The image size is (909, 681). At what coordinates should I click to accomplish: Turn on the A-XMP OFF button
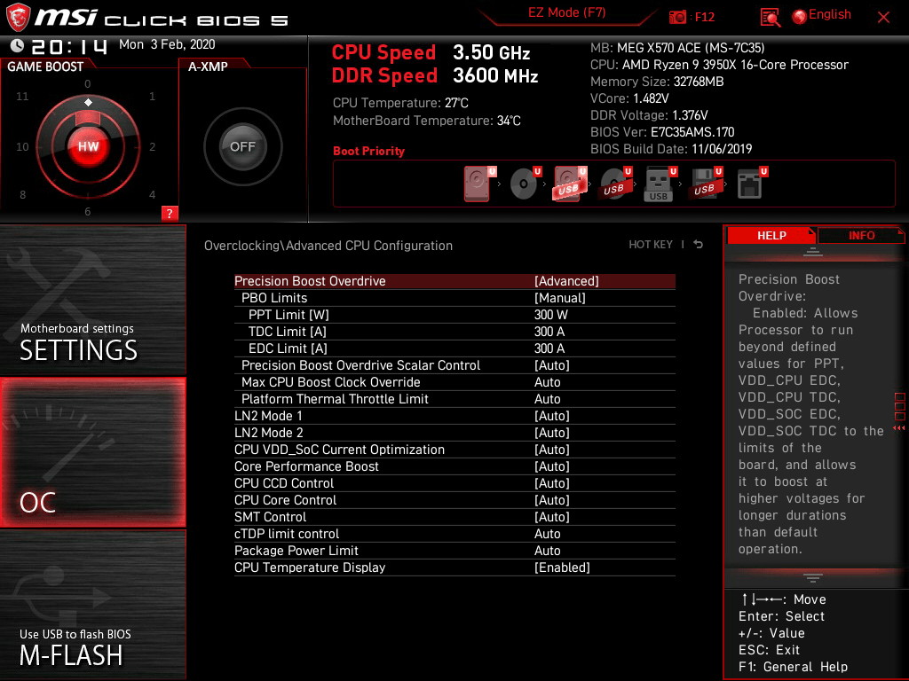[242, 146]
